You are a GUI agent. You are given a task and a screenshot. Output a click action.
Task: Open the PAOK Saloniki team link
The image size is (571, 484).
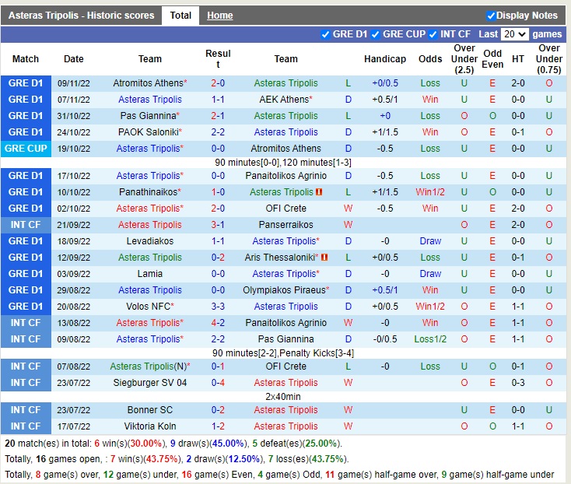(147, 132)
